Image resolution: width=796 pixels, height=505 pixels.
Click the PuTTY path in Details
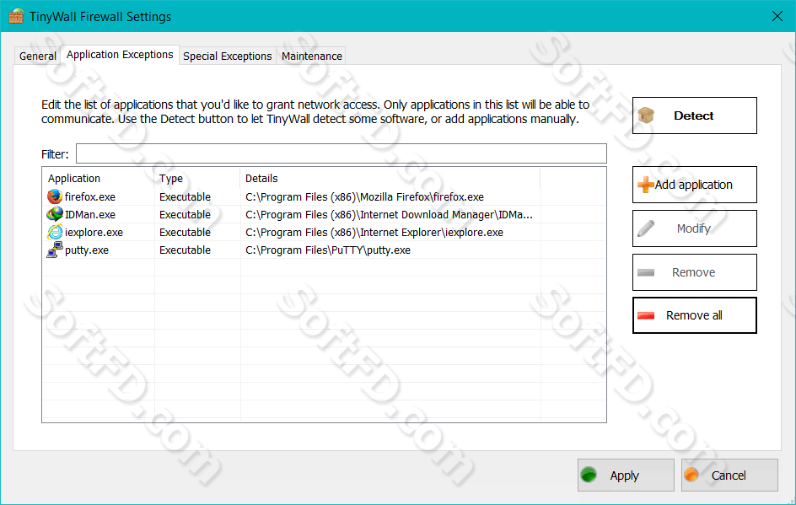pos(328,250)
